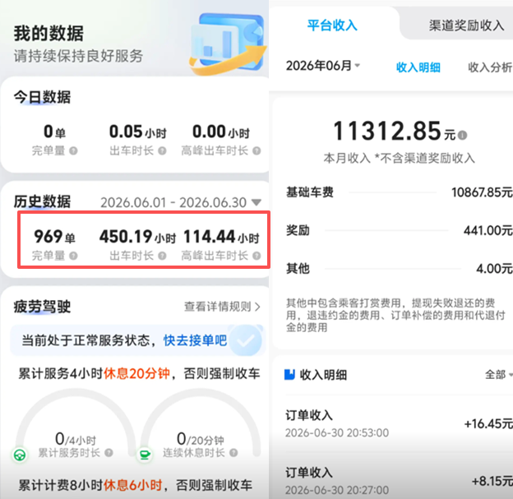Switch to 平台收入 tab
This screenshot has height=499, width=513.
[332, 25]
